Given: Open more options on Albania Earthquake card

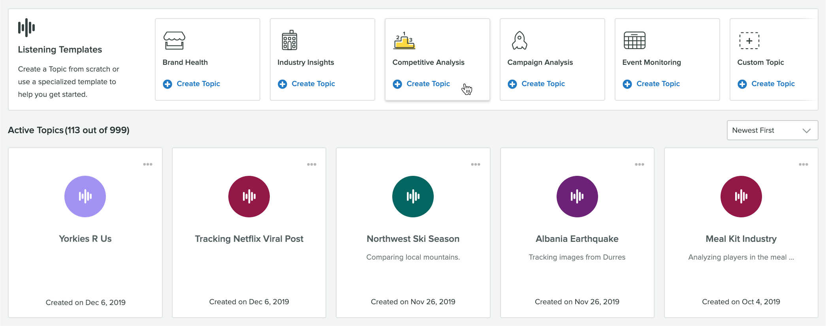Looking at the screenshot, I should (x=640, y=164).
